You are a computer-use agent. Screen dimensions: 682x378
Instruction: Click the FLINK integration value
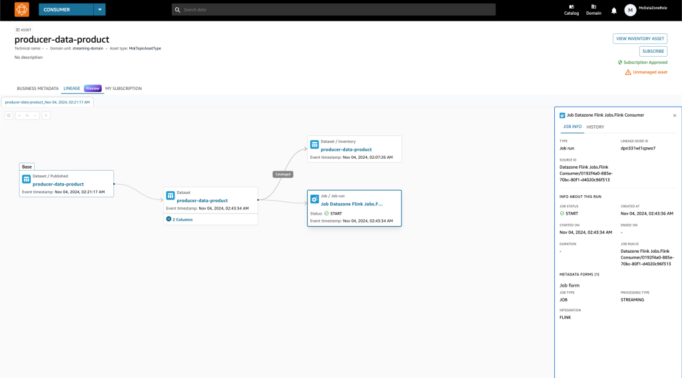coord(565,317)
